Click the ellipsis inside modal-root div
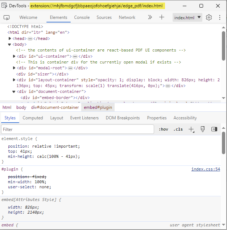 pos(70,68)
